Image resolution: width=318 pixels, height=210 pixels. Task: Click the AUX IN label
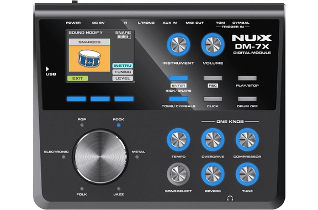[x=169, y=23]
